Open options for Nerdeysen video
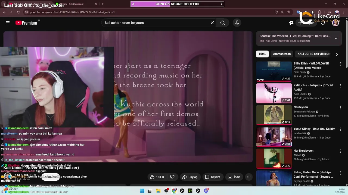Viewport: 348px width, 195px height. pos(340,108)
